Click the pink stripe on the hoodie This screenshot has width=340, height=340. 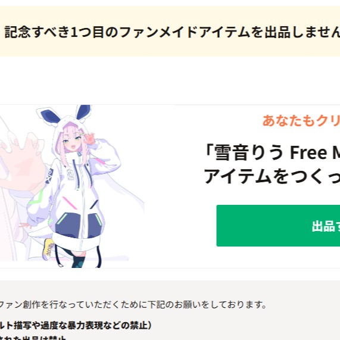[x=70, y=203]
